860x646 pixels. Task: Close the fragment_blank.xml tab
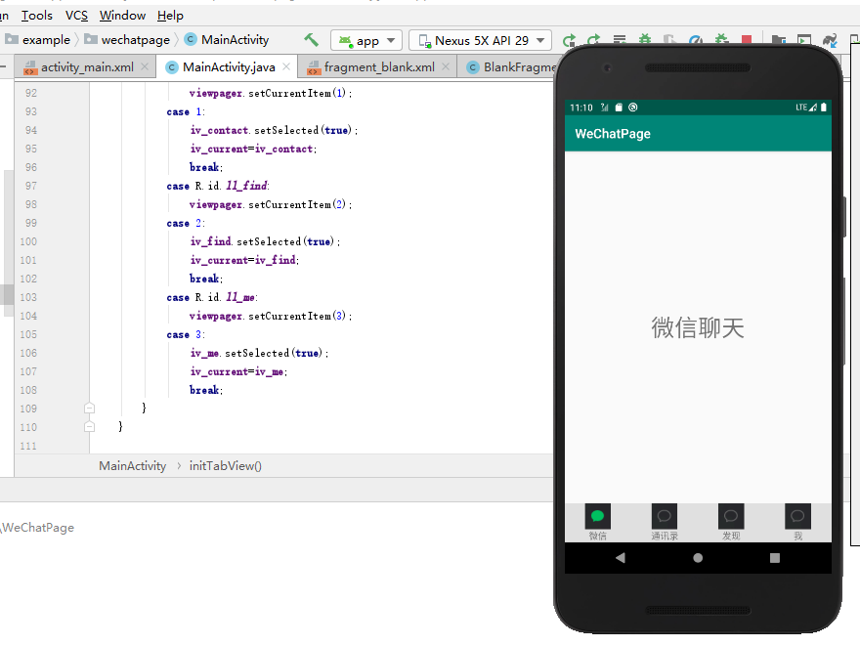[446, 66]
